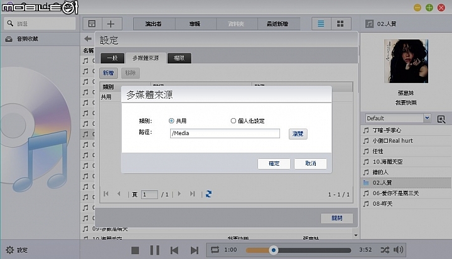Go to last page of sources

pos(193,194)
